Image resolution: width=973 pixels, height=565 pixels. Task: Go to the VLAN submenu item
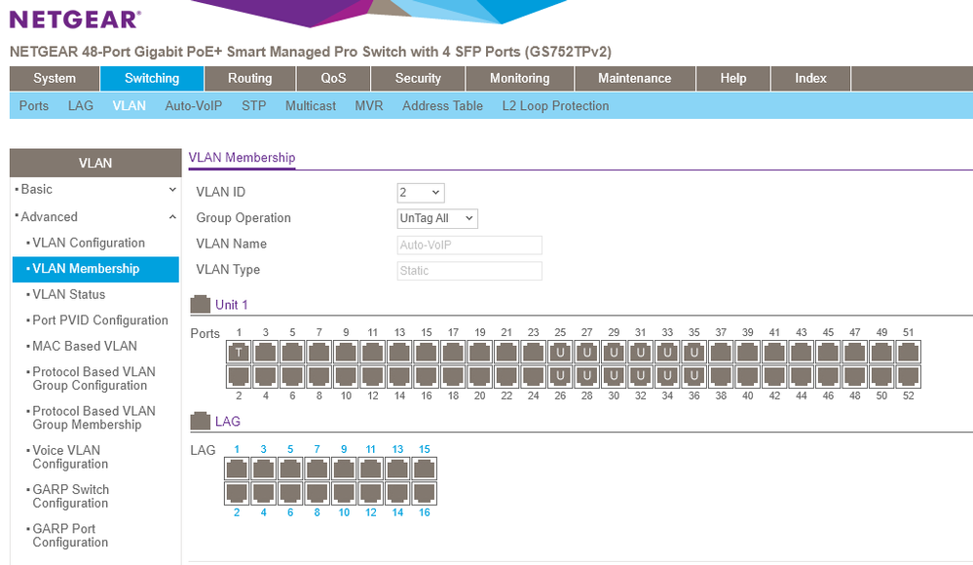130,105
